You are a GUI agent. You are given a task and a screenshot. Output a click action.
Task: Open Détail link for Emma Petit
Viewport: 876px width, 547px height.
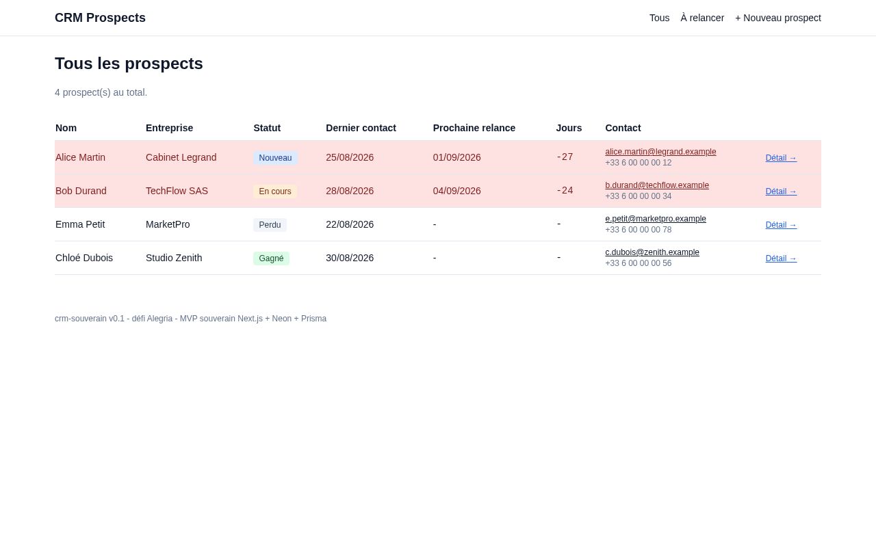781,225
